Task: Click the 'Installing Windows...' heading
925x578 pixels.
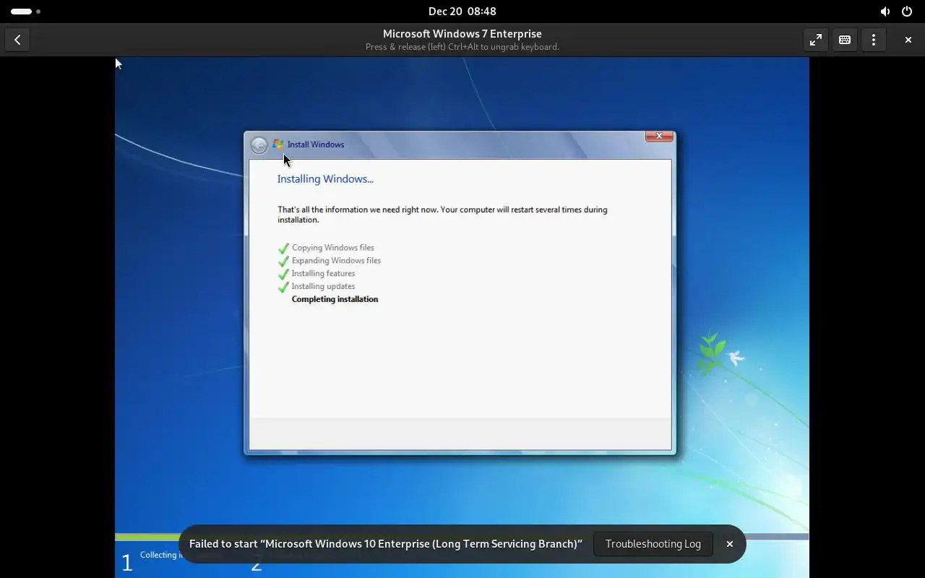Action: click(325, 179)
